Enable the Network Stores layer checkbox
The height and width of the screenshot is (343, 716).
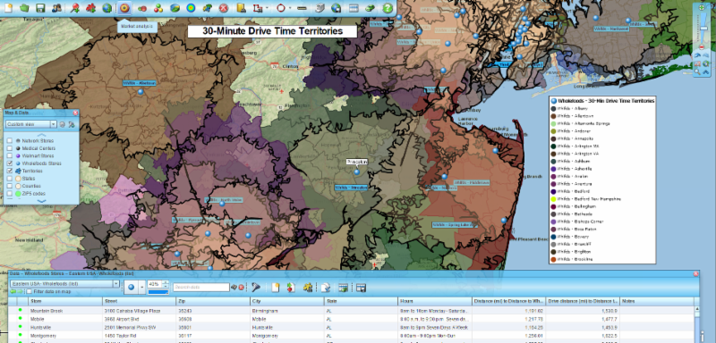(x=10, y=141)
